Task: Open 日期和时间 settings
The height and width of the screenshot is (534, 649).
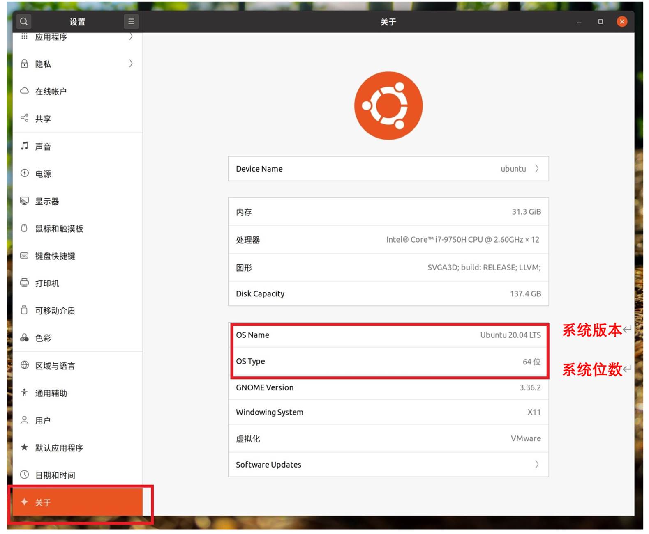Action: (78, 475)
